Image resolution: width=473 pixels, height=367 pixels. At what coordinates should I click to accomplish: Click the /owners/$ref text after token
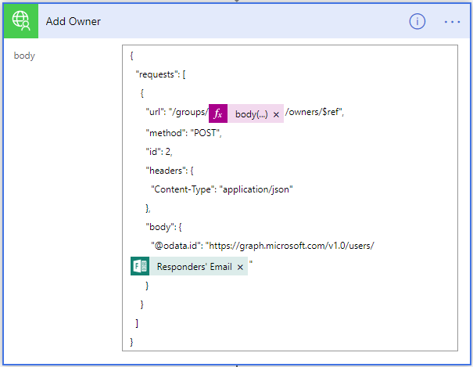point(314,112)
